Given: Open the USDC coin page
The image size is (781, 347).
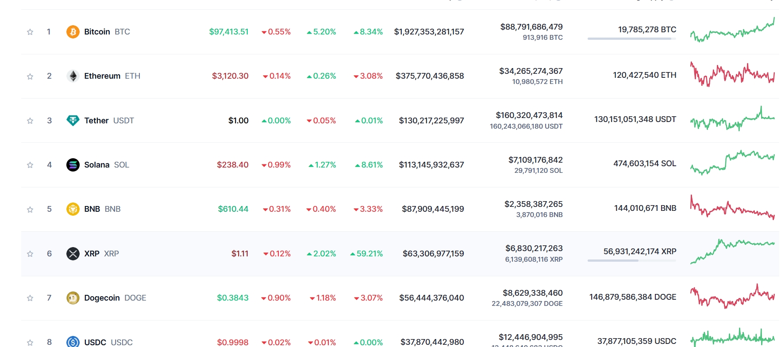Looking at the screenshot, I should [x=108, y=342].
